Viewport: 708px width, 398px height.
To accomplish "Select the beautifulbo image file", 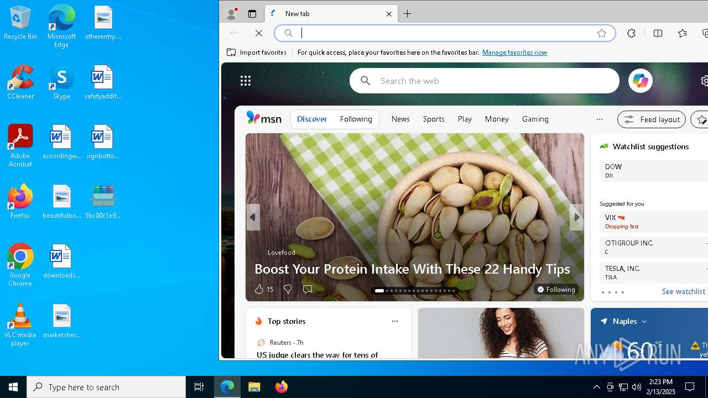I will point(61,202).
